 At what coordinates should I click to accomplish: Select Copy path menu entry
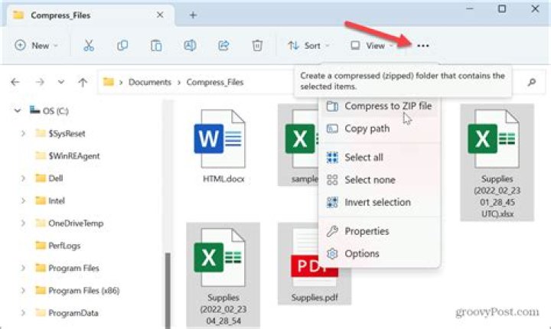(367, 129)
